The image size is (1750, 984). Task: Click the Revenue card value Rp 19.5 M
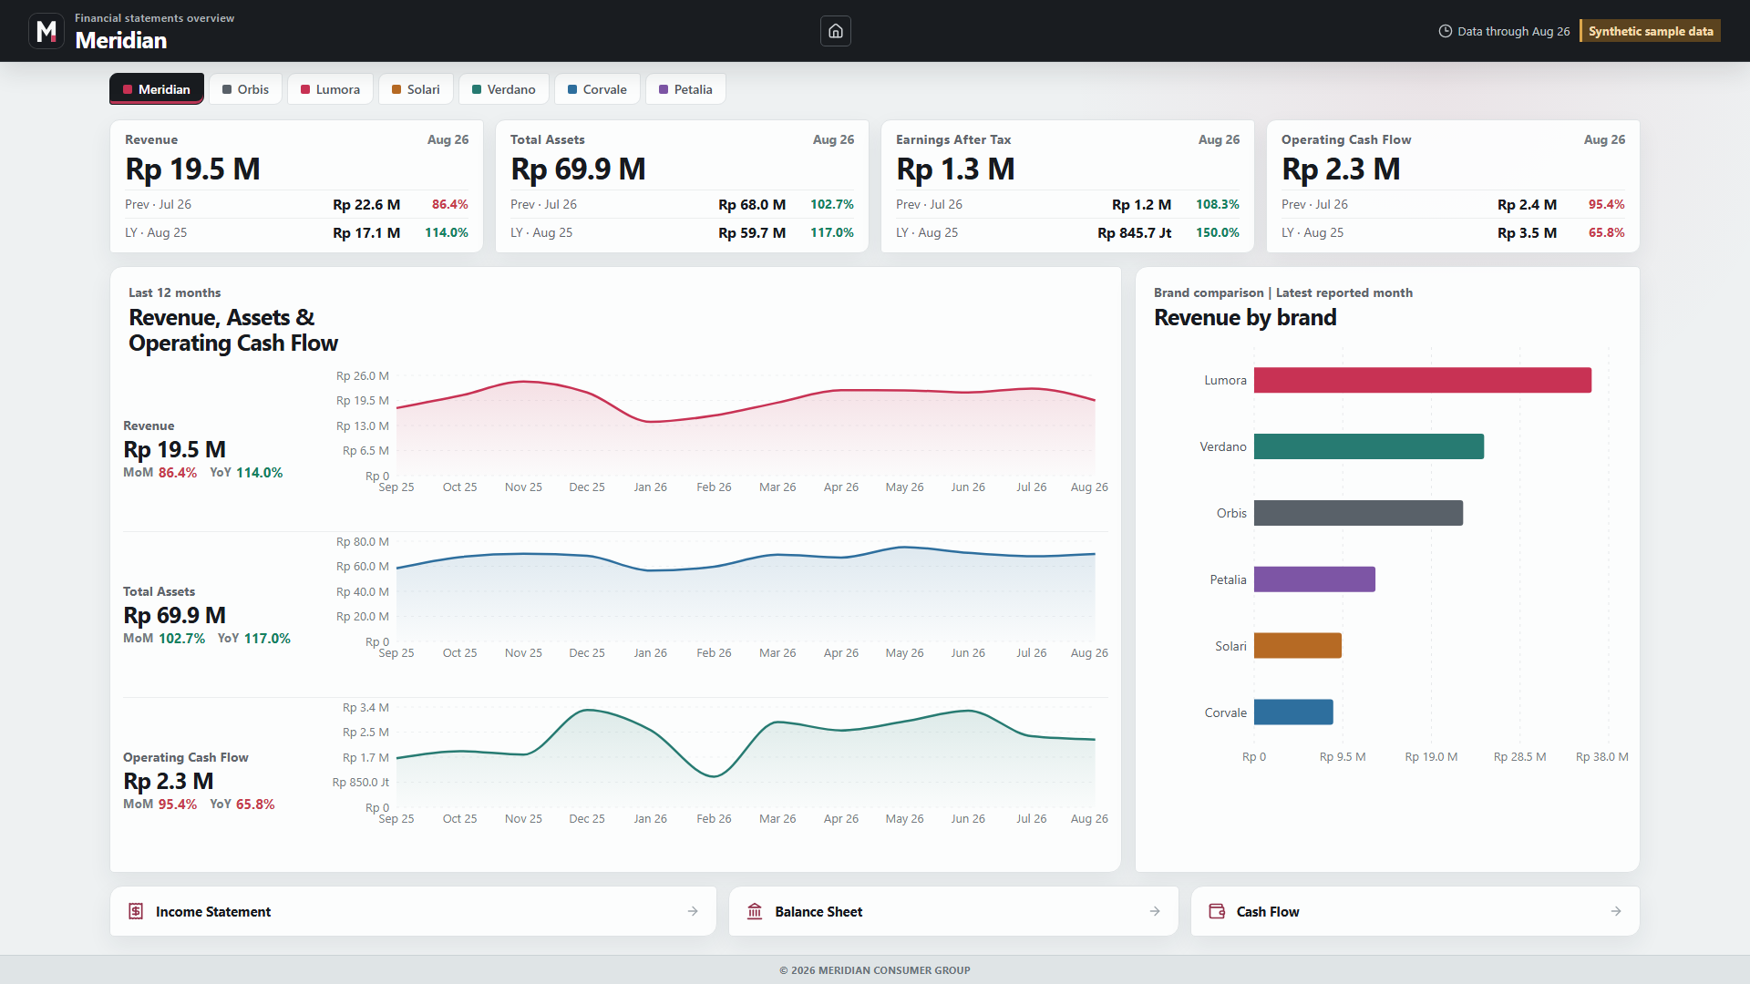click(x=193, y=169)
